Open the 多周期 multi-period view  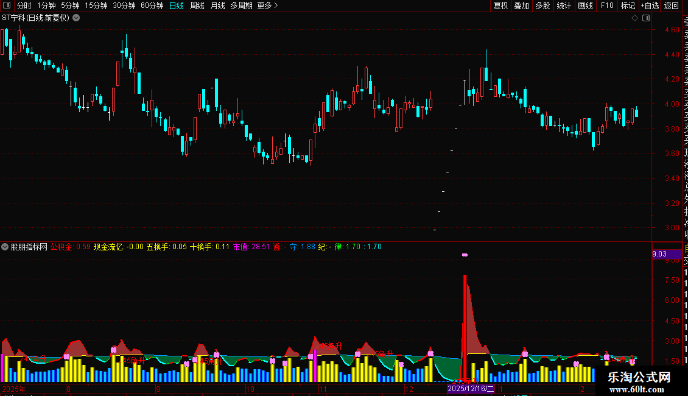241,5
